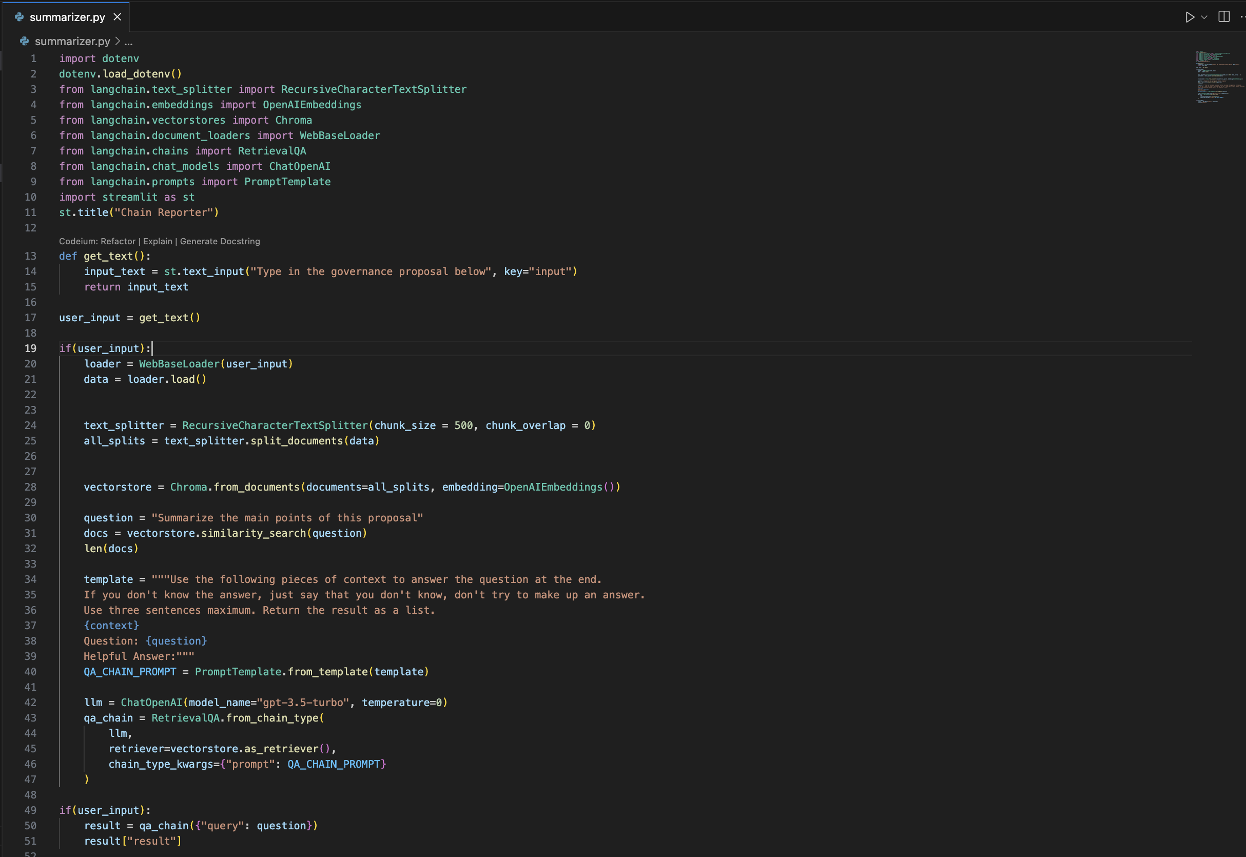This screenshot has width=1246, height=857.
Task: Click "return input_text" statement
Action: pos(136,287)
